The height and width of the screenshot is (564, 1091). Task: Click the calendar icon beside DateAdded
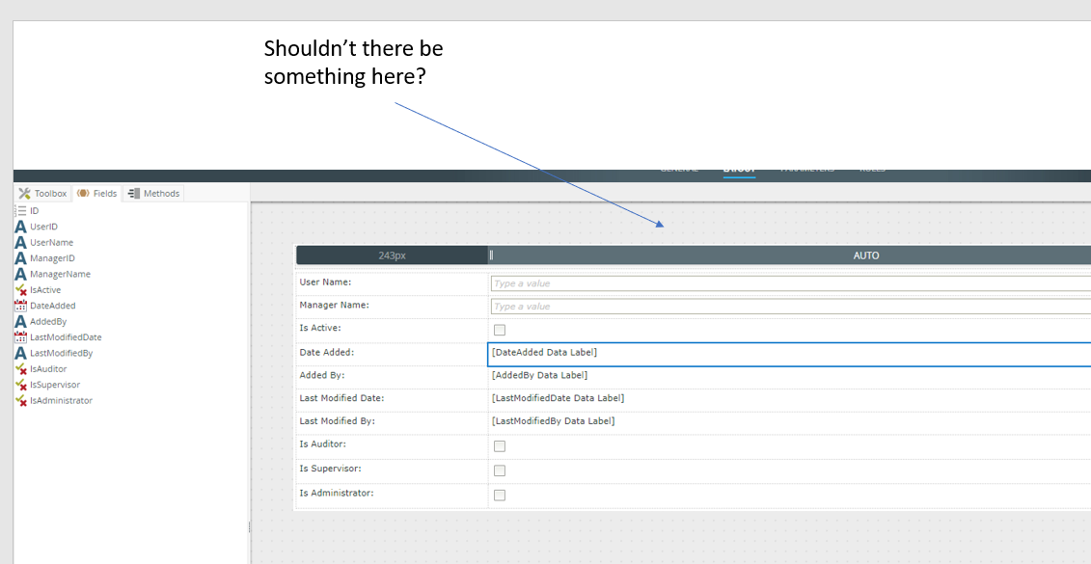pyautogui.click(x=20, y=306)
